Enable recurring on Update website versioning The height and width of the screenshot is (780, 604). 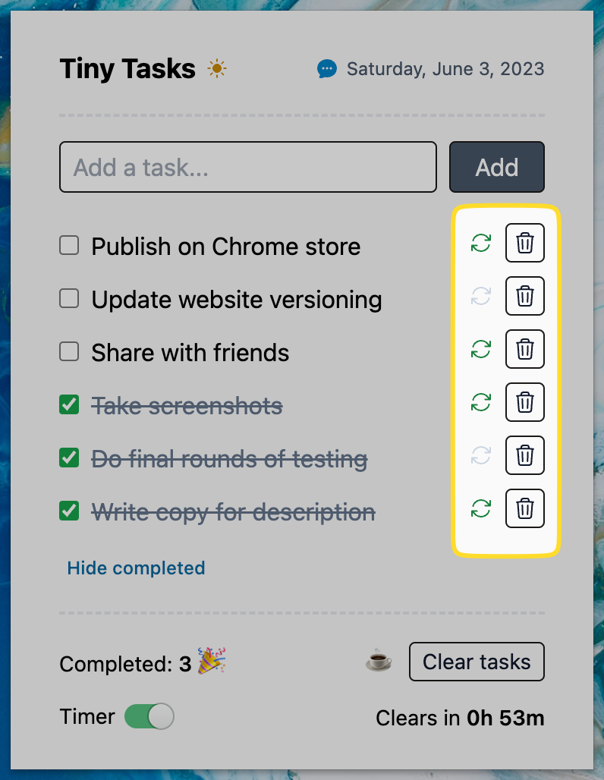(x=480, y=296)
